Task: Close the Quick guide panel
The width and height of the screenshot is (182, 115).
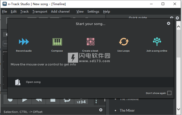Action: point(177,18)
